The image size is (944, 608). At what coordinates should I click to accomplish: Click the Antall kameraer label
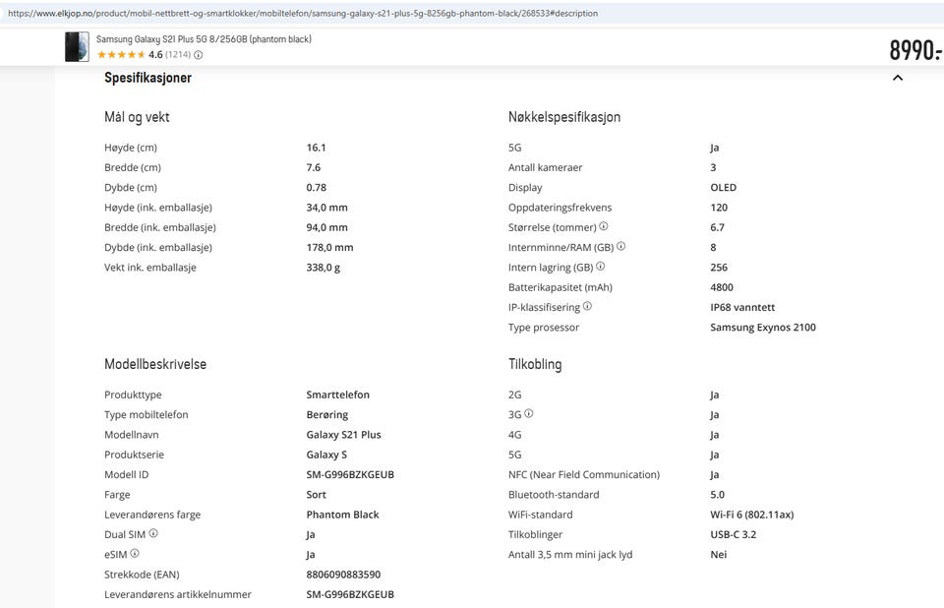tap(545, 167)
